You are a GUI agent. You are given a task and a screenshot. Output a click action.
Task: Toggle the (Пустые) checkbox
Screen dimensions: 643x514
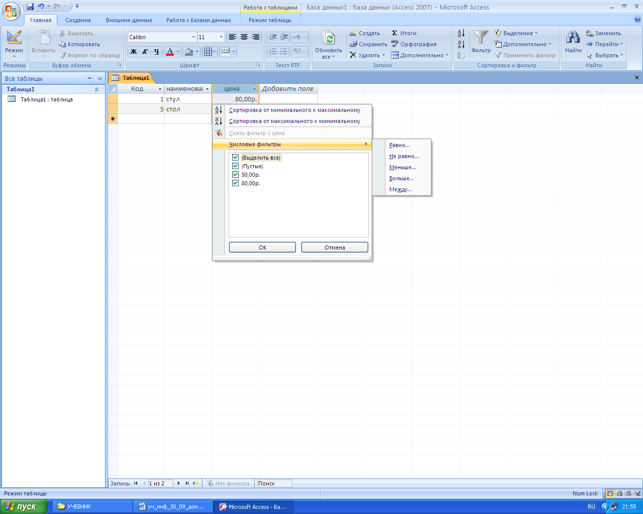235,166
